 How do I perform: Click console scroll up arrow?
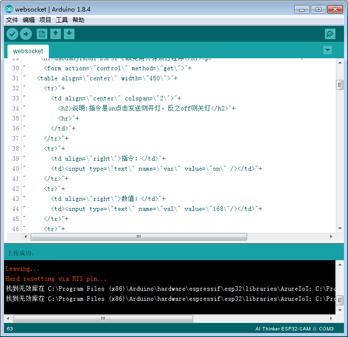pyautogui.click(x=340, y=265)
